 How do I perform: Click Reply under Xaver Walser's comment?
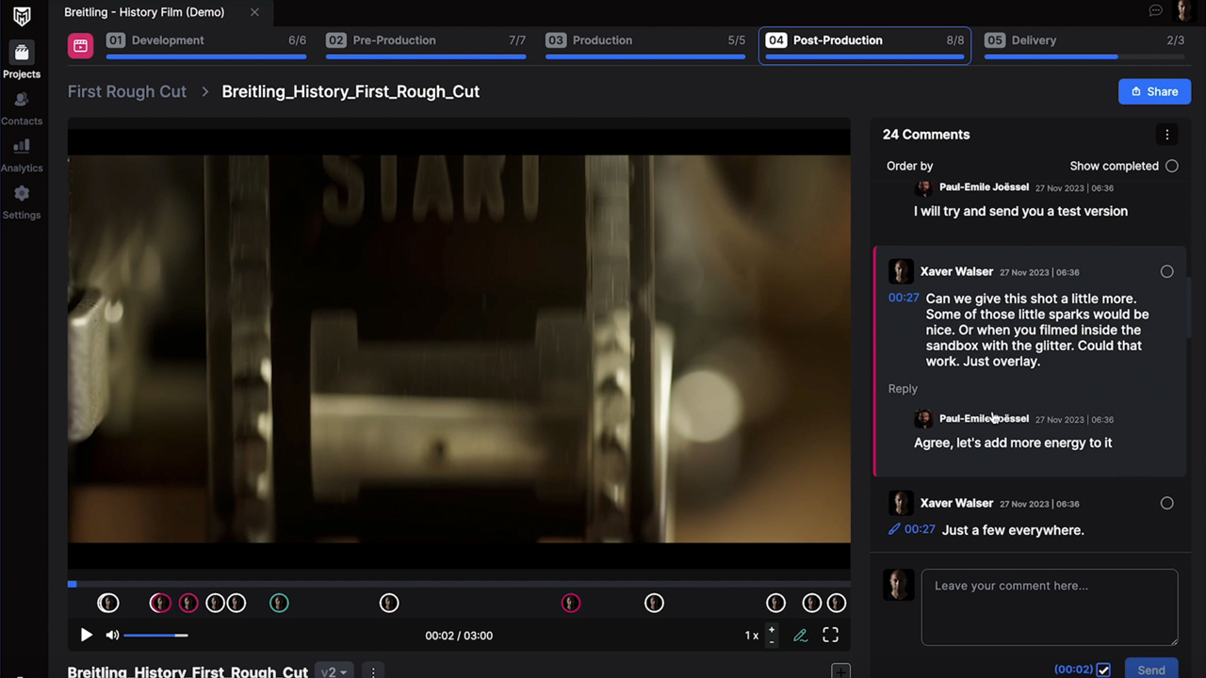tap(902, 389)
